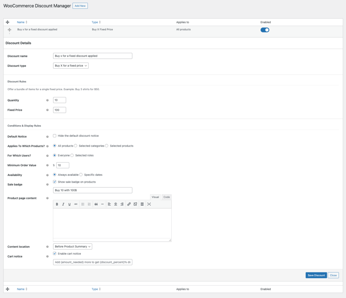Select the All products radio option
Viewport: 346px width, 298px height.
click(x=54, y=146)
